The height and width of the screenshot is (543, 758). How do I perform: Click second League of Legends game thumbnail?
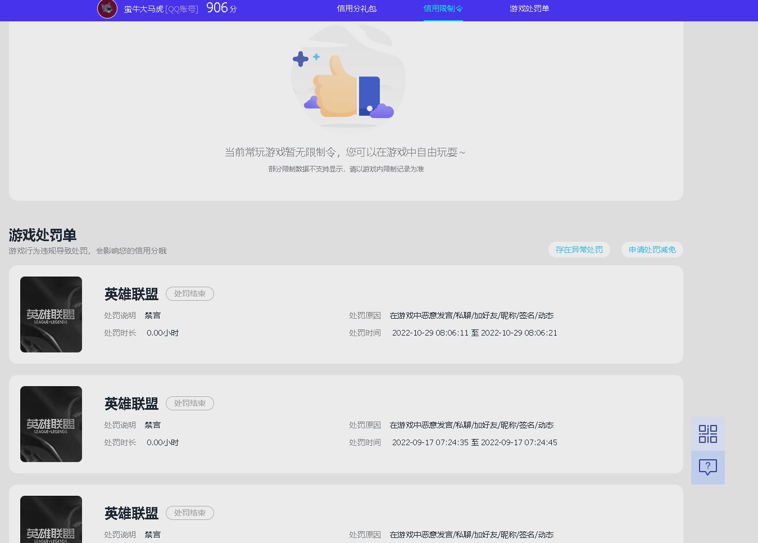click(51, 424)
